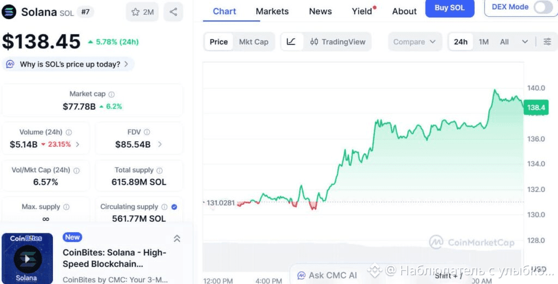This screenshot has width=558, height=284.
Task: Play the CoinBites Solana video thumbnail
Action: pos(27,258)
